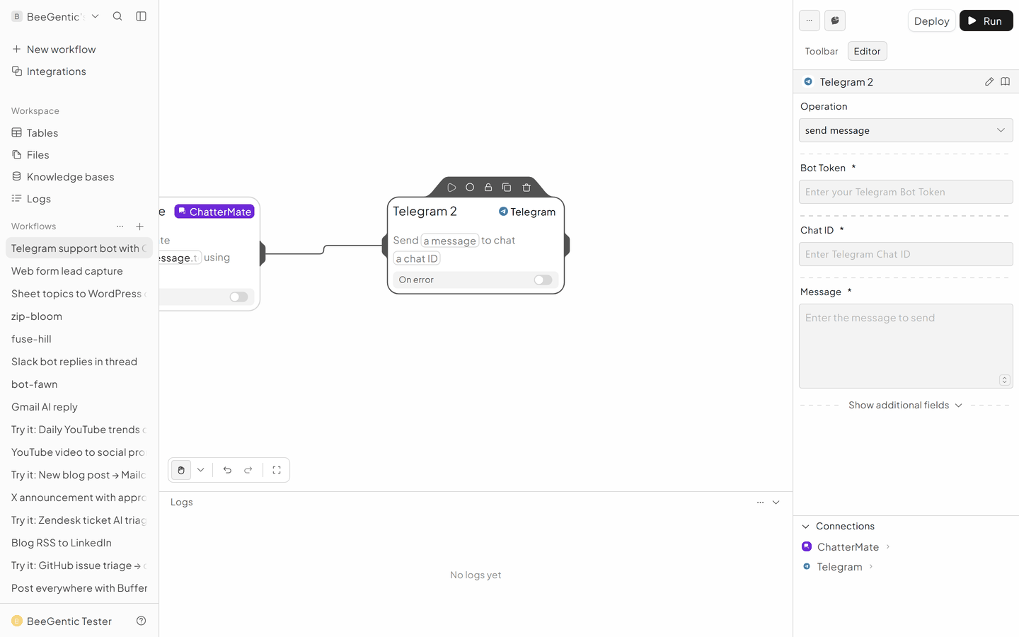Focus the Chat ID input field

(x=906, y=254)
